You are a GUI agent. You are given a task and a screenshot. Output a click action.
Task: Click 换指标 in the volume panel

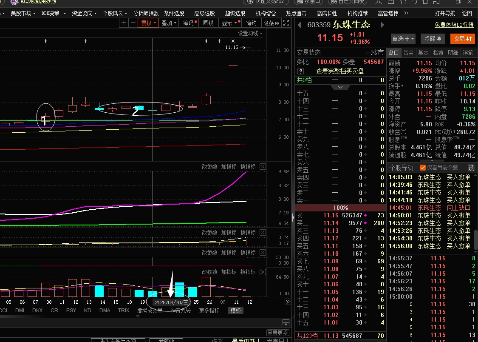coord(248,272)
